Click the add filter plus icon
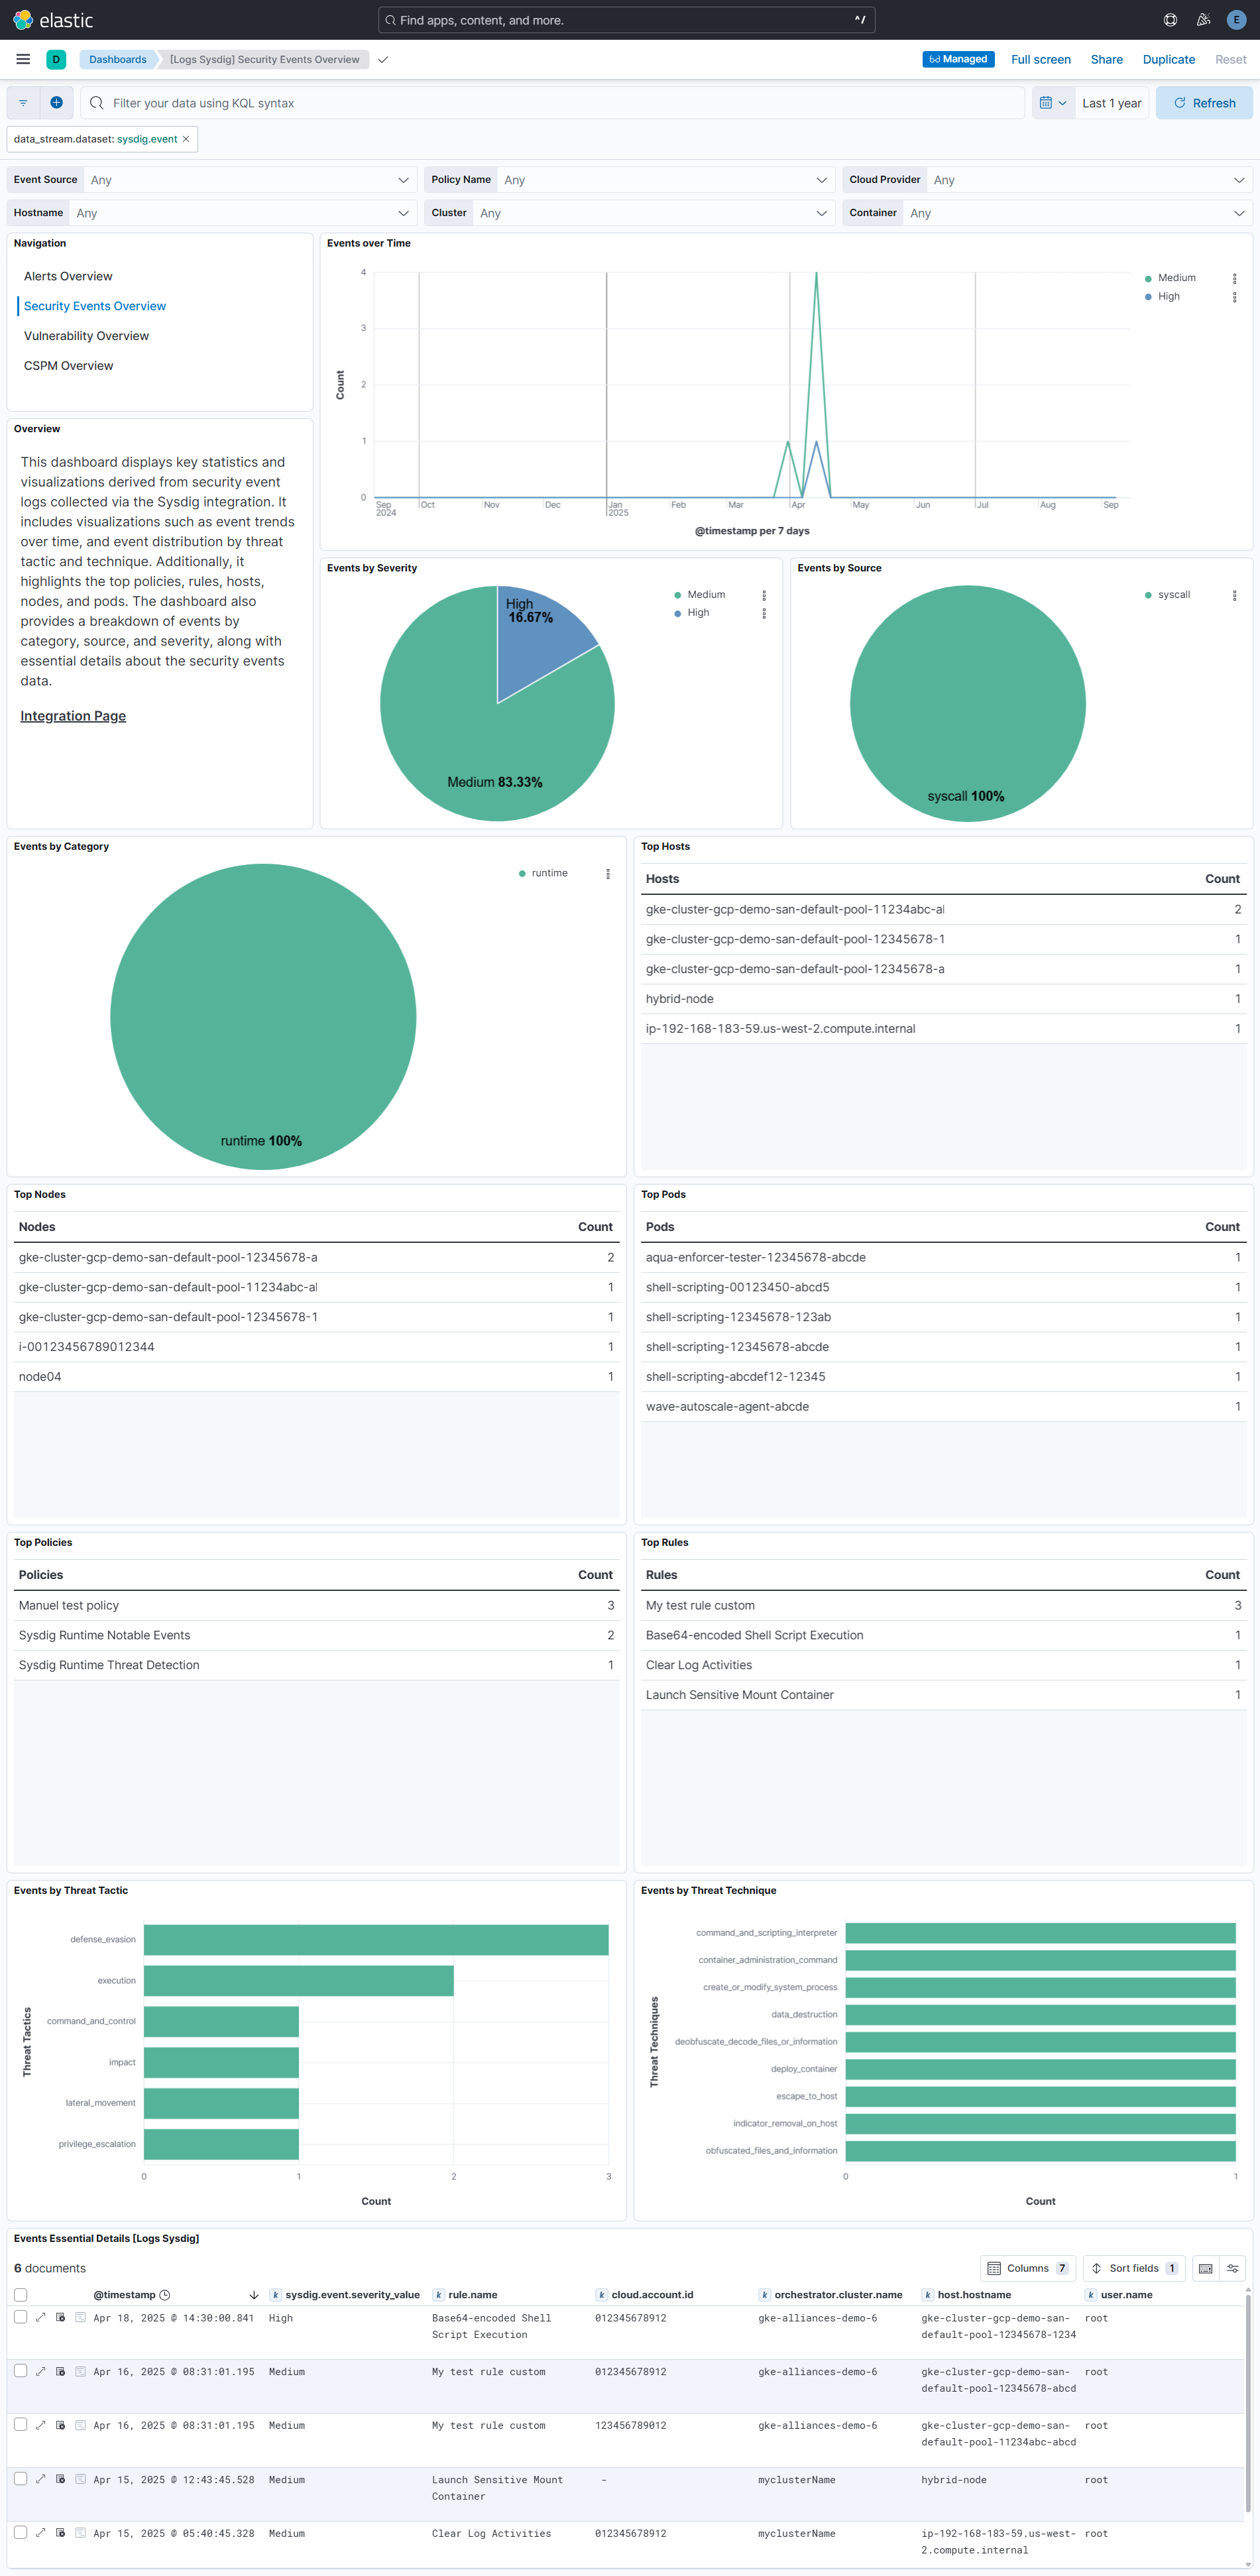The image size is (1260, 2576). pyautogui.click(x=57, y=102)
